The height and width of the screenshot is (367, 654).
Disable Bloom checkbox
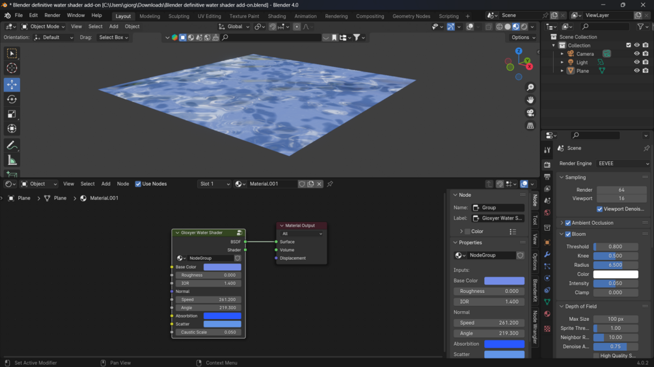(x=567, y=234)
